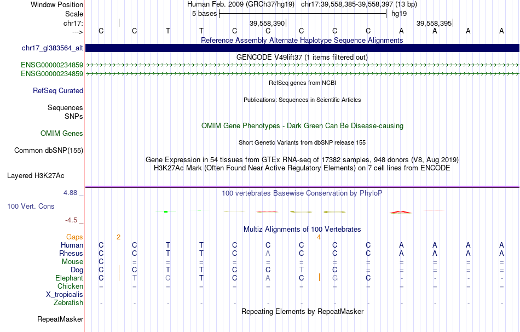The image size is (520, 332).
Task: Click the purple H3K27Ac signal line
Action: (302, 187)
